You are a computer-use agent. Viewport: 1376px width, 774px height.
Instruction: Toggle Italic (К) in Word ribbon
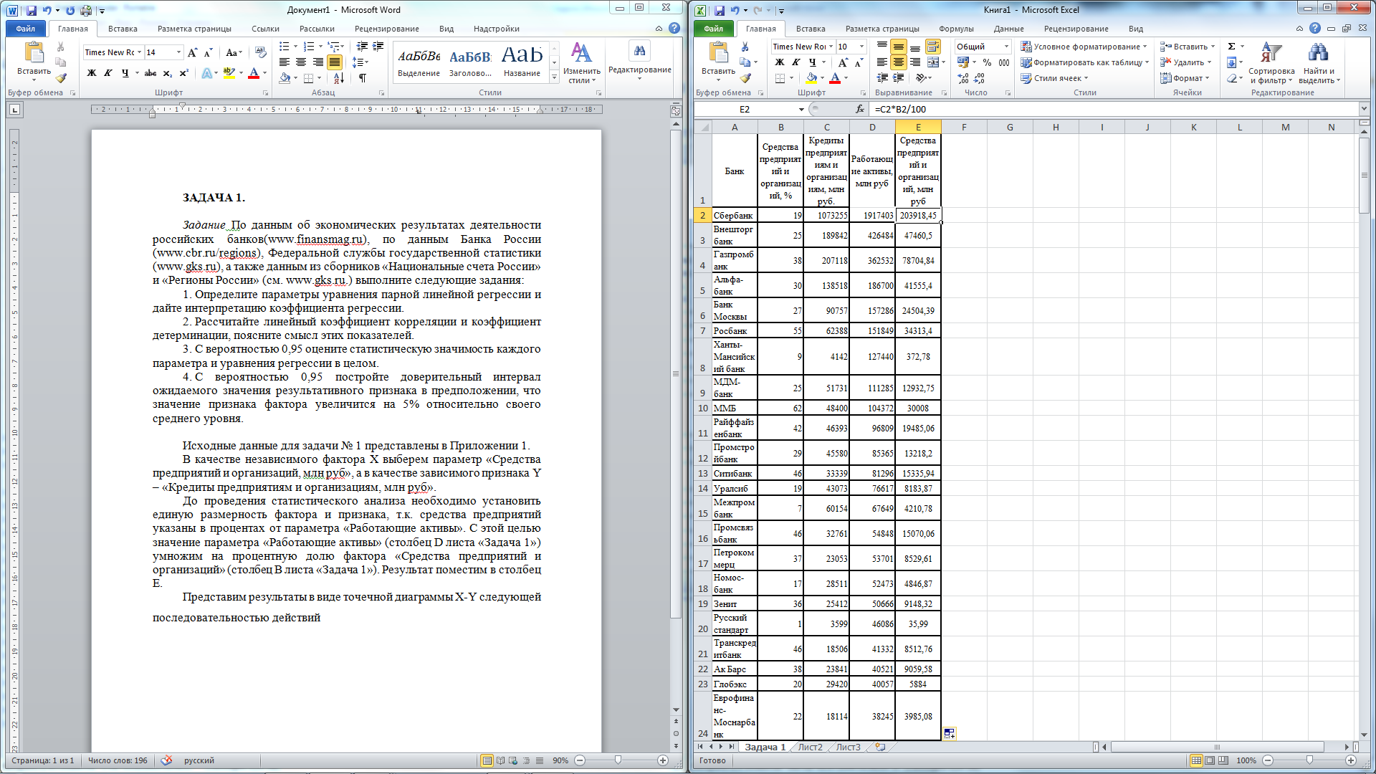click(x=108, y=73)
